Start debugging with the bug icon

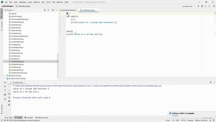point(202,6)
